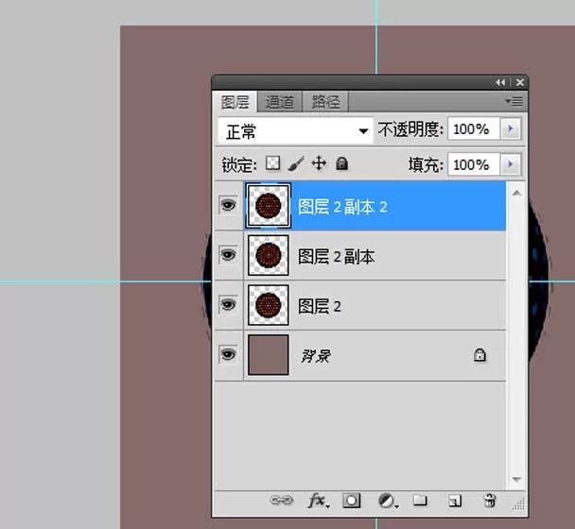Create a new group with the folder icon
This screenshot has width=575, height=529.
(x=420, y=500)
